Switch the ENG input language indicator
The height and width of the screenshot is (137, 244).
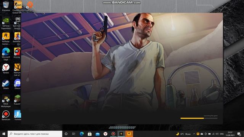(x=222, y=134)
